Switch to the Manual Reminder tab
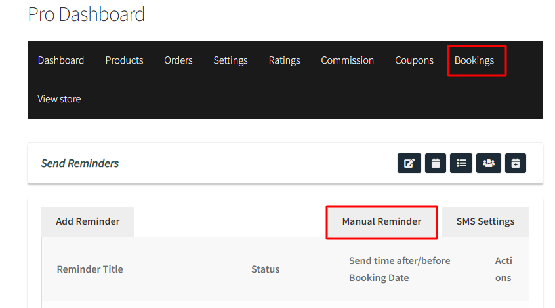Screen dimensions: 555x308 point(382,221)
